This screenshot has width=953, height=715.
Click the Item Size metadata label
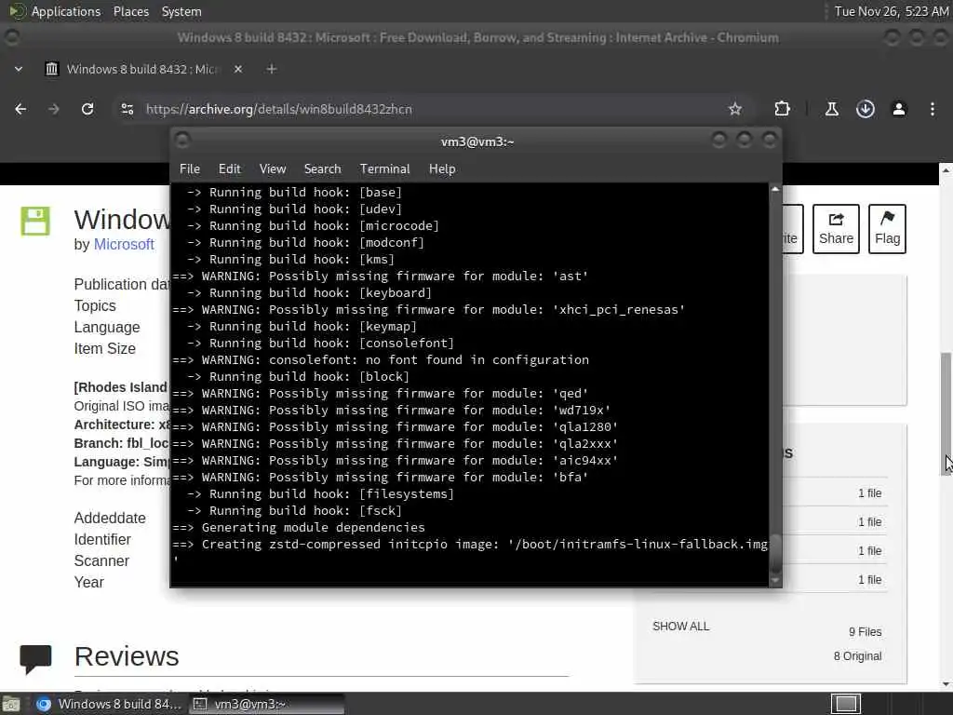point(104,349)
